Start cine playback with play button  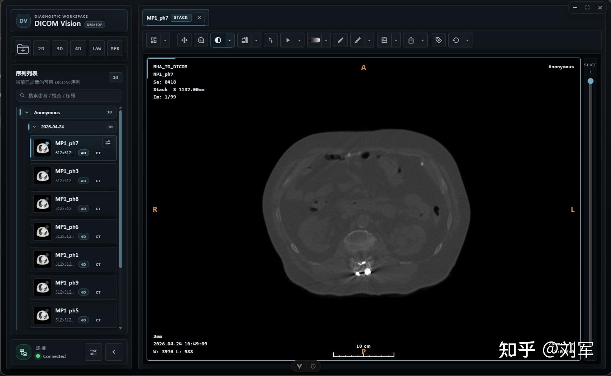(288, 40)
